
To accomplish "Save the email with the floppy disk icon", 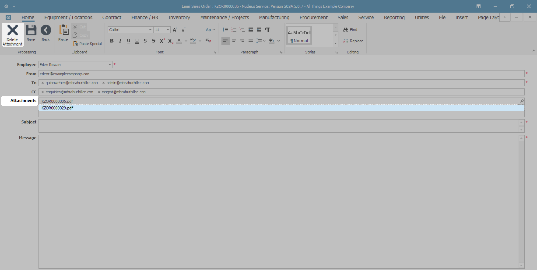I will click(31, 34).
